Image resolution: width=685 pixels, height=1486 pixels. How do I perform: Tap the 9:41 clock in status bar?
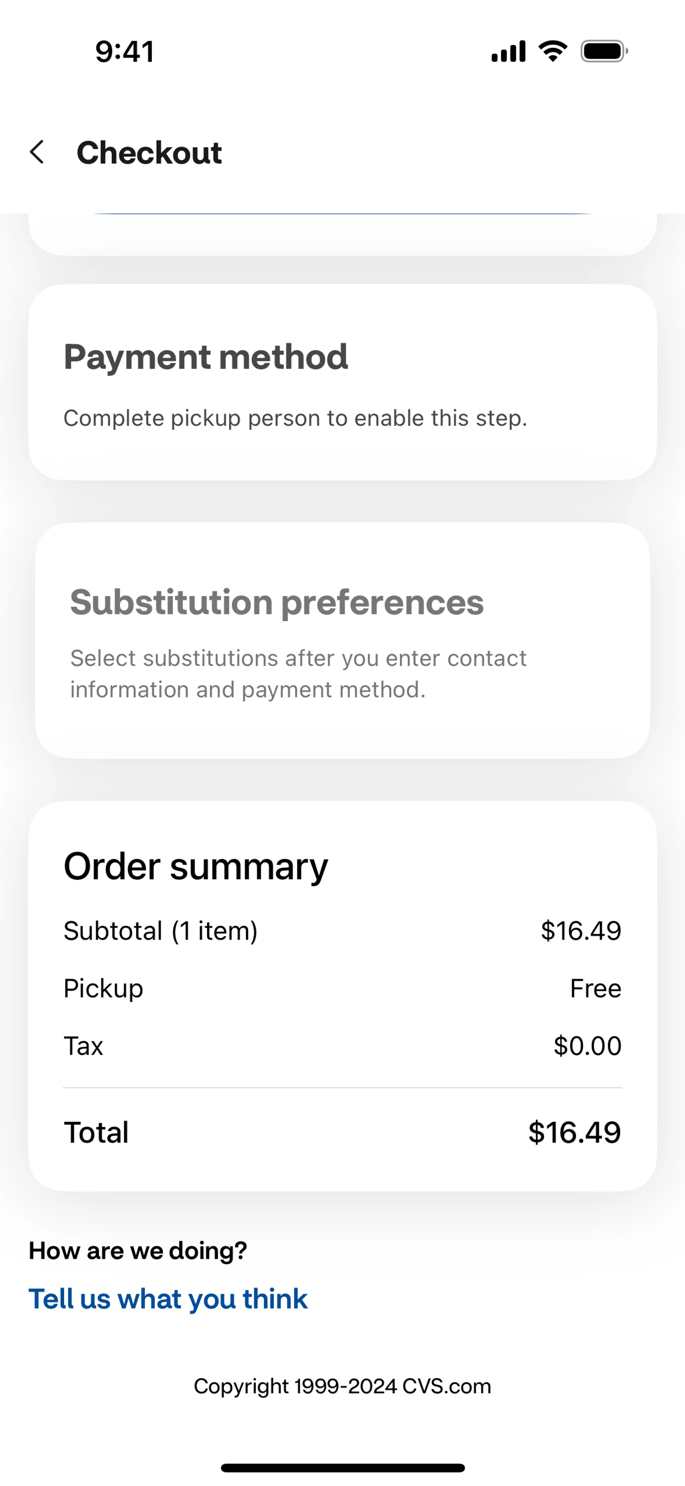[x=125, y=52]
